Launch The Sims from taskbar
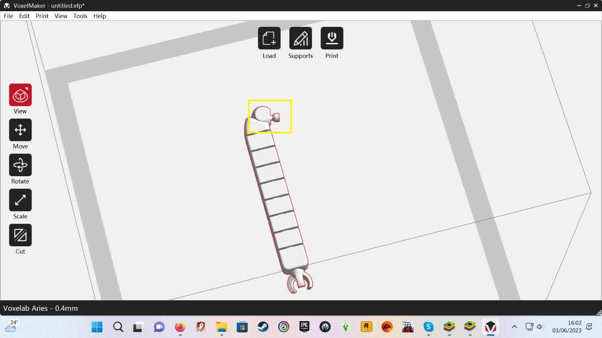The width and height of the screenshot is (602, 338). coord(346,327)
